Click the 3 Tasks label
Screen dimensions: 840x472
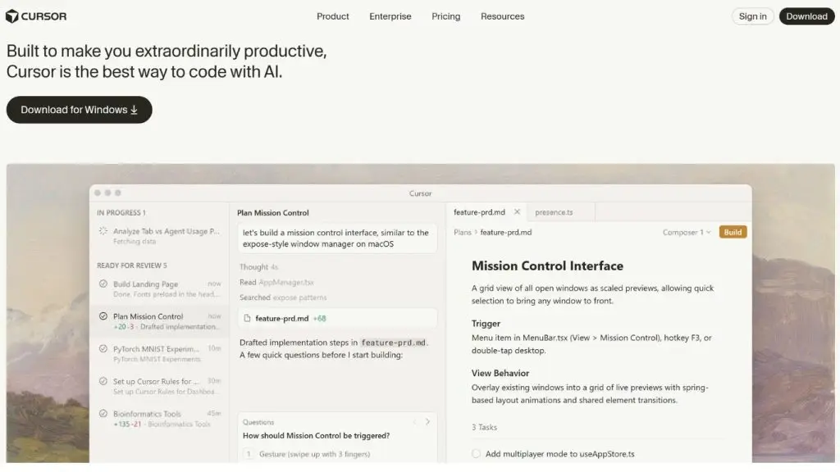click(x=484, y=427)
